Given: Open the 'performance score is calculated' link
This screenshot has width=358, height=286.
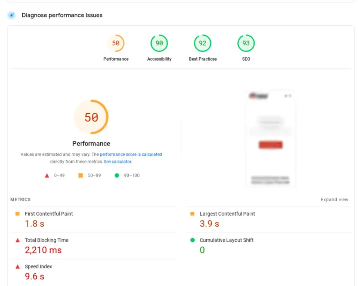Looking at the screenshot, I should [x=131, y=154].
